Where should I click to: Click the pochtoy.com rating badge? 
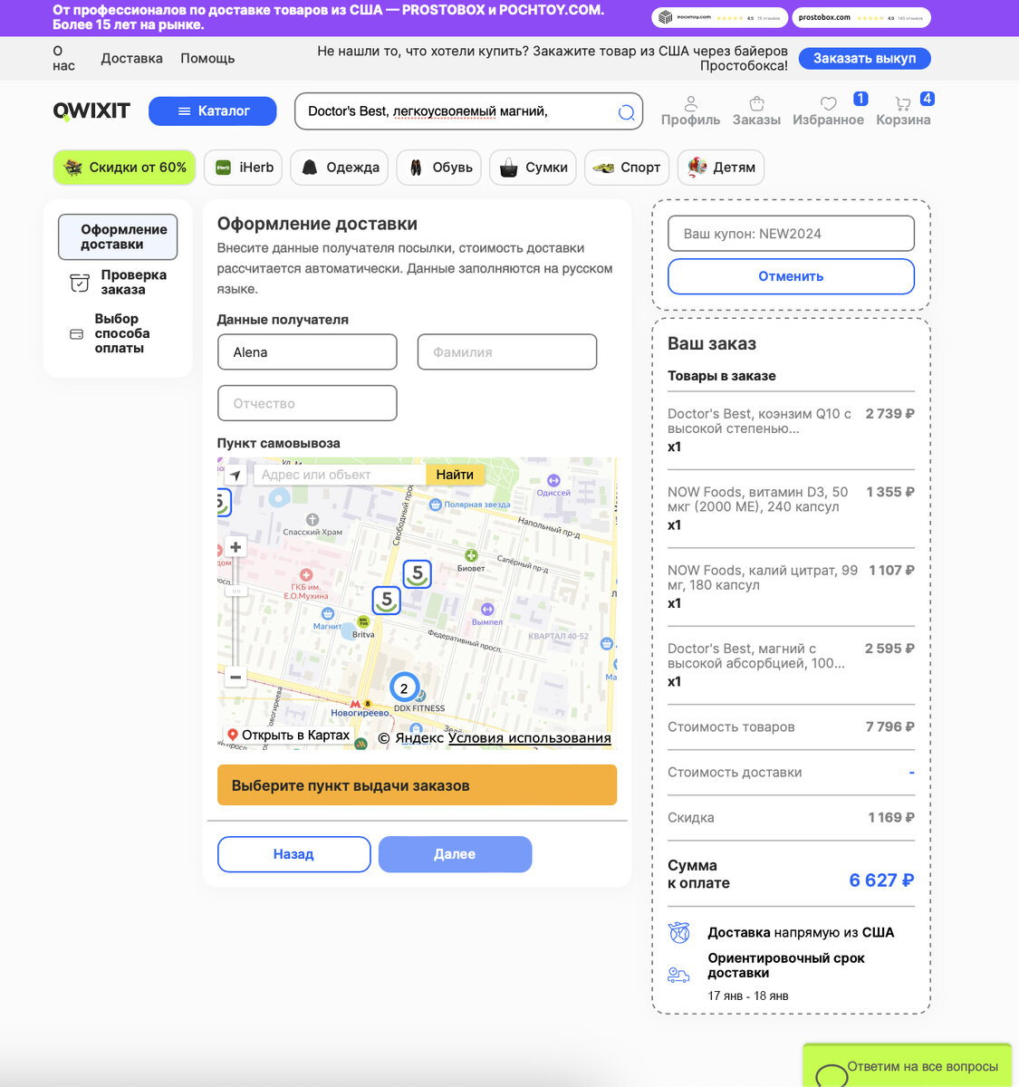point(719,17)
